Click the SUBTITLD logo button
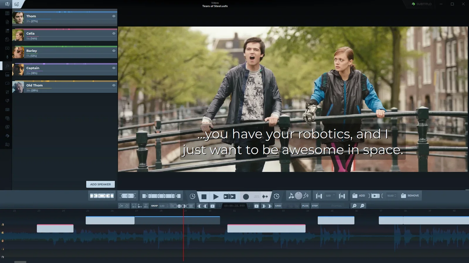The image size is (469, 263). pos(422,4)
